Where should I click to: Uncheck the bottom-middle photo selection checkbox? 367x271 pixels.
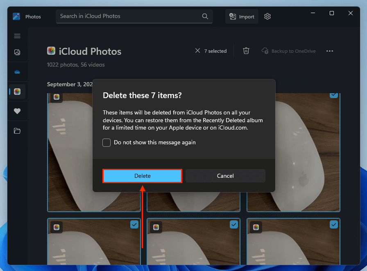(234, 224)
